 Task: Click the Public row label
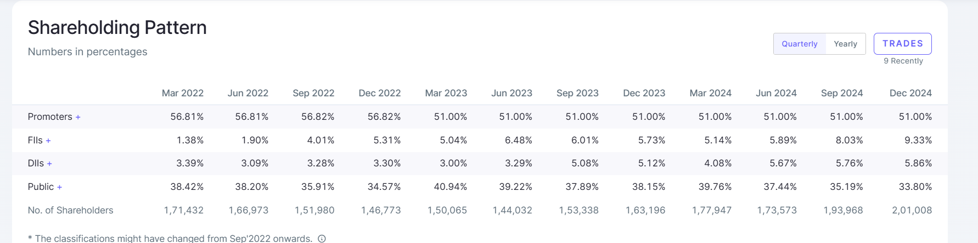coord(41,187)
